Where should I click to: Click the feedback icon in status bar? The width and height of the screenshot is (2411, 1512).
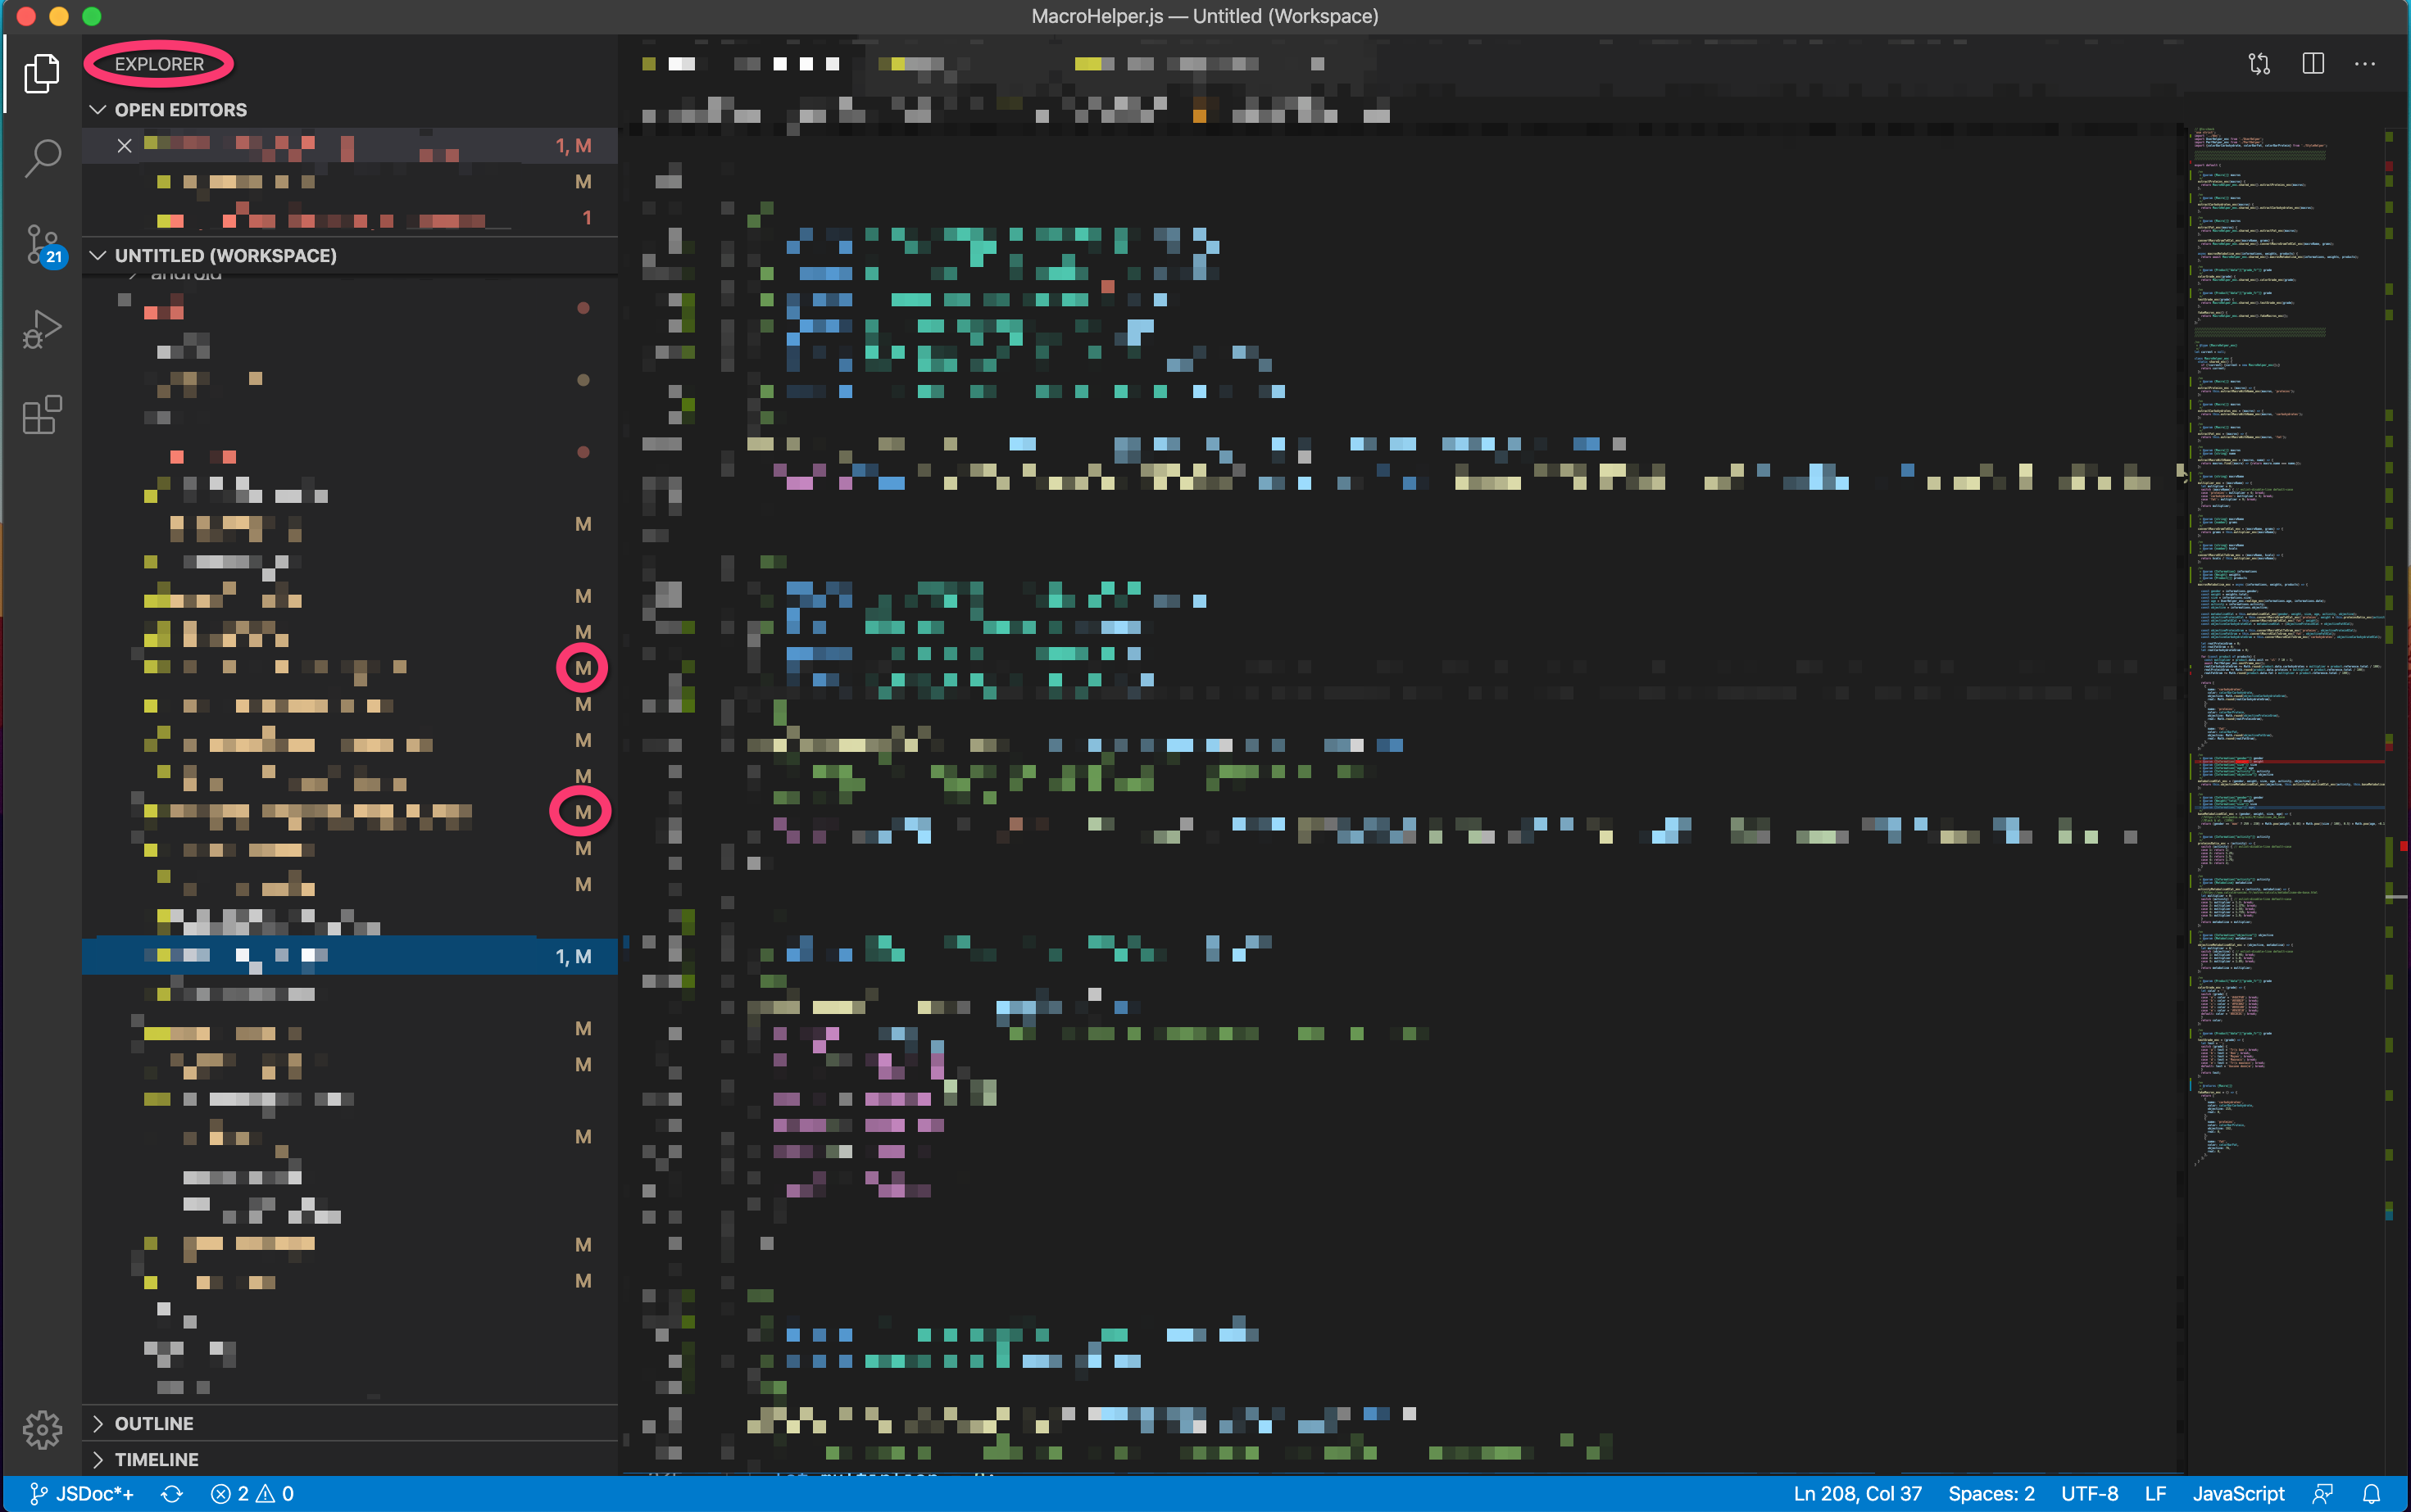point(2323,1493)
